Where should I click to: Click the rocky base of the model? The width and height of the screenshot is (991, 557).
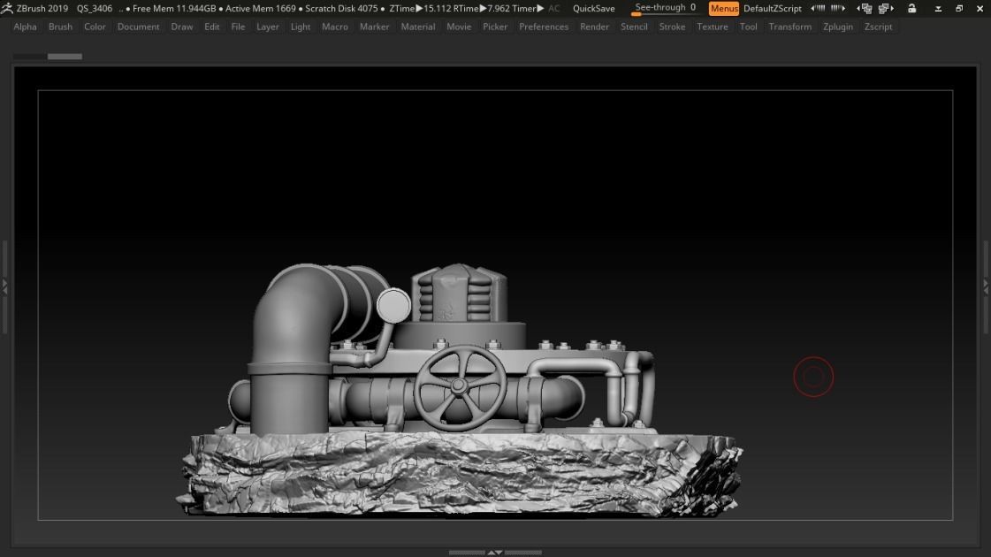click(x=460, y=474)
